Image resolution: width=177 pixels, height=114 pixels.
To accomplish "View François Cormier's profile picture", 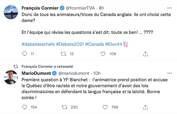I will tap(11, 12).
